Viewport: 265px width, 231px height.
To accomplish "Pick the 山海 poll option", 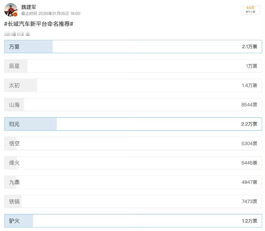I will (133, 105).
